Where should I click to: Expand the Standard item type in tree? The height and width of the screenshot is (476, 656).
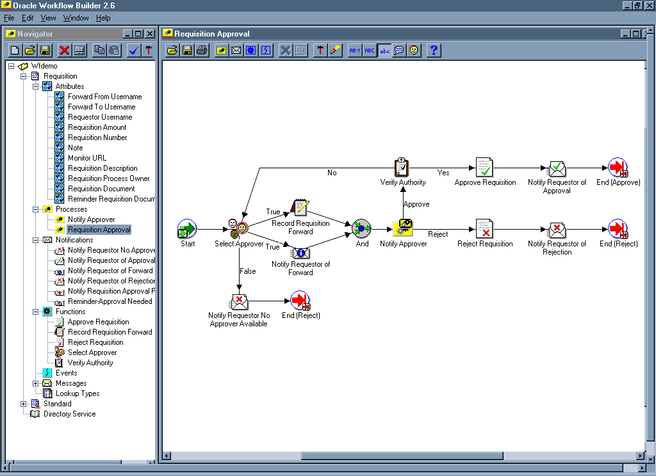[x=24, y=404]
